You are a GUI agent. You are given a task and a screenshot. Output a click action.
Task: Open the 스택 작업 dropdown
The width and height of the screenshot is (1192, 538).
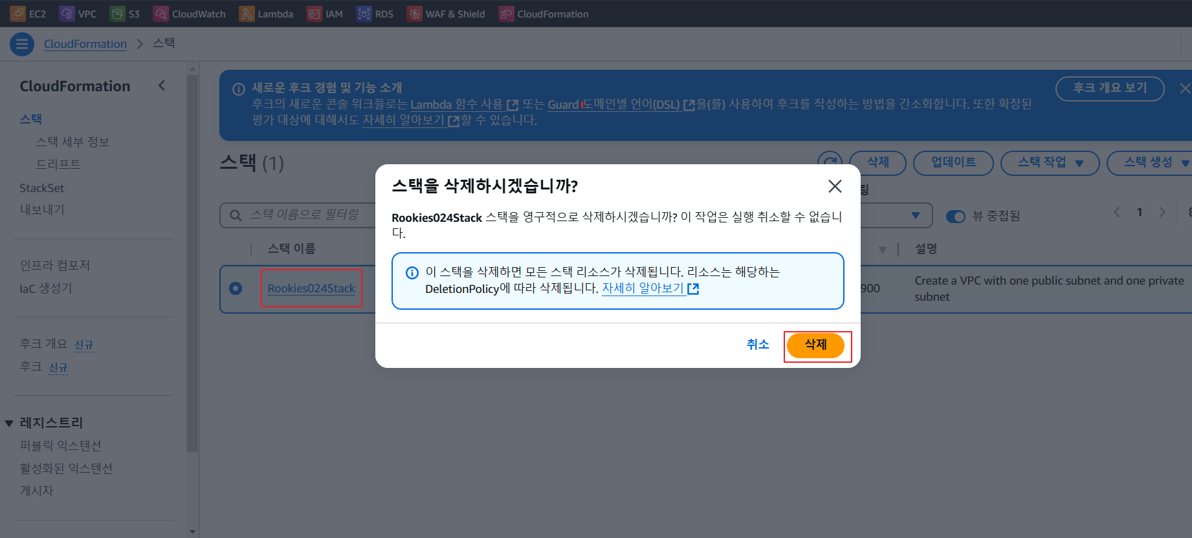click(1050, 163)
